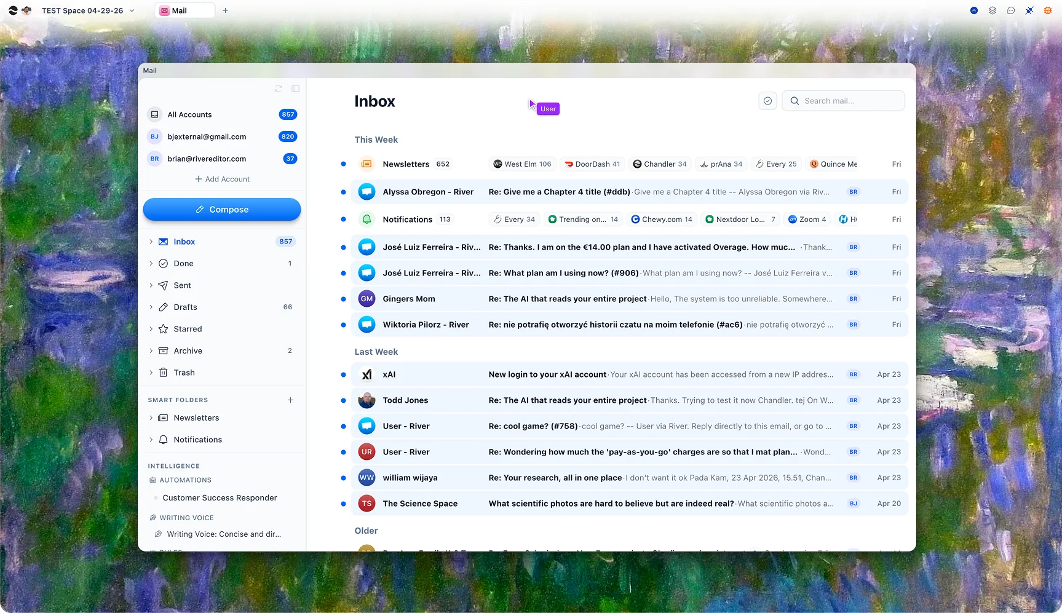
Task: Click the Trash bin icon
Action: pyautogui.click(x=163, y=373)
